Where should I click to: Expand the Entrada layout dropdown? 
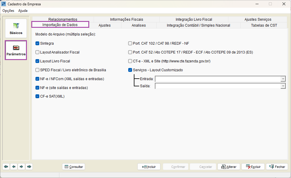[283, 79]
